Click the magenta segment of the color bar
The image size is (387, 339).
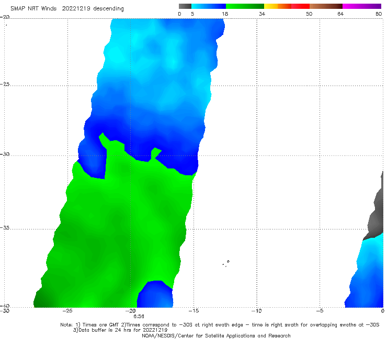tap(362, 6)
